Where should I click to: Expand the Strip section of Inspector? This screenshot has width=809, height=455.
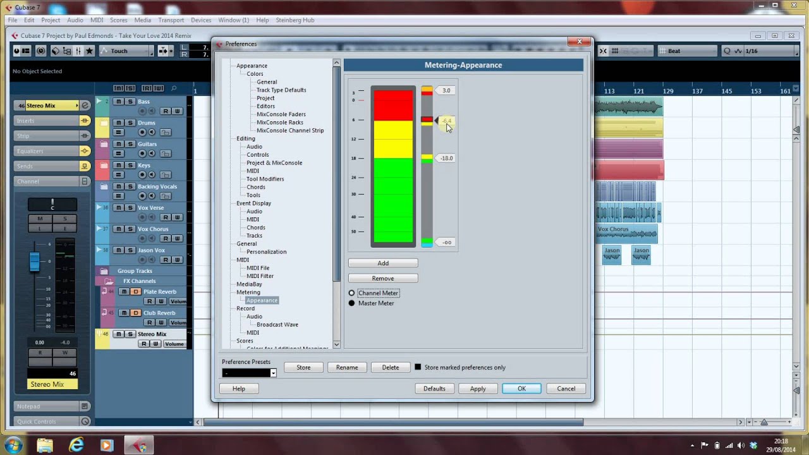pyautogui.click(x=47, y=136)
